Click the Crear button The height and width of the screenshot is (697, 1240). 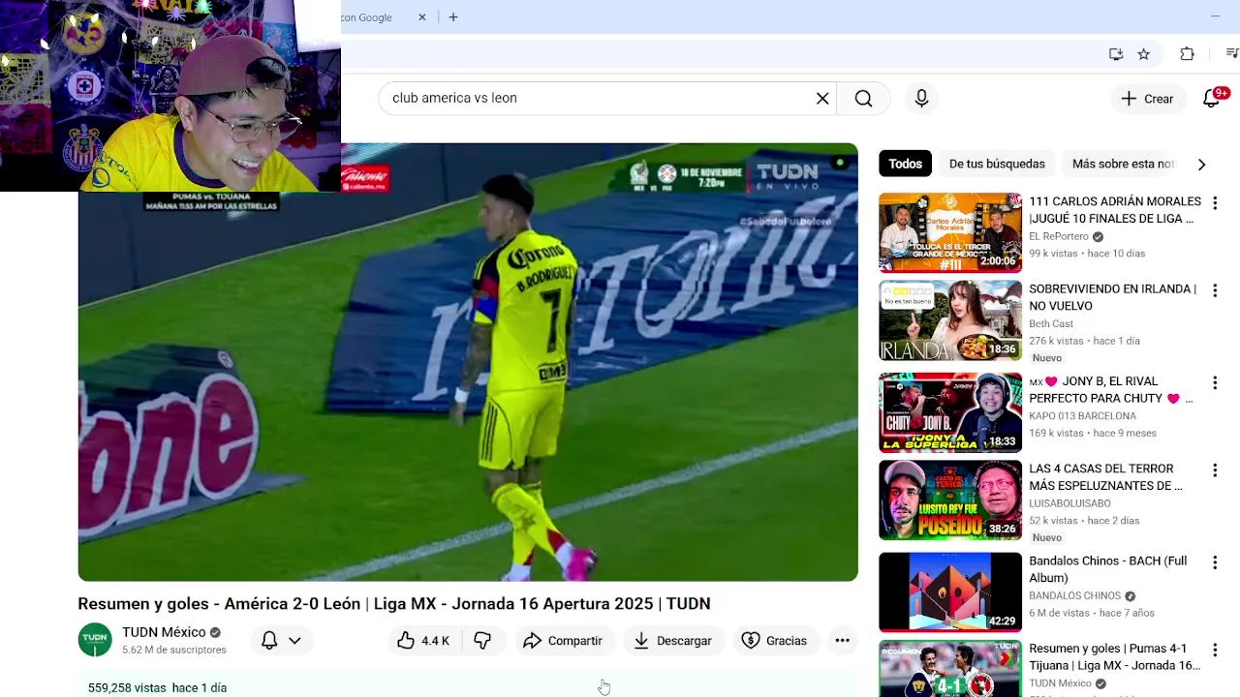tap(1147, 99)
